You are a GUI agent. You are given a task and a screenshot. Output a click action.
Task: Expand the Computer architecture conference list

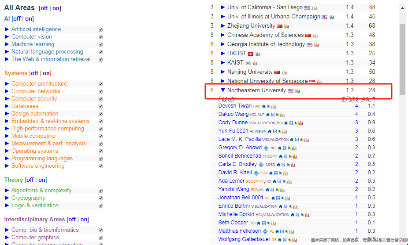7,84
